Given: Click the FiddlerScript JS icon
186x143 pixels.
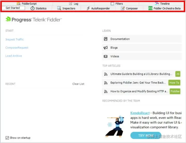Looking at the screenshot, I should click(x=19, y=4).
